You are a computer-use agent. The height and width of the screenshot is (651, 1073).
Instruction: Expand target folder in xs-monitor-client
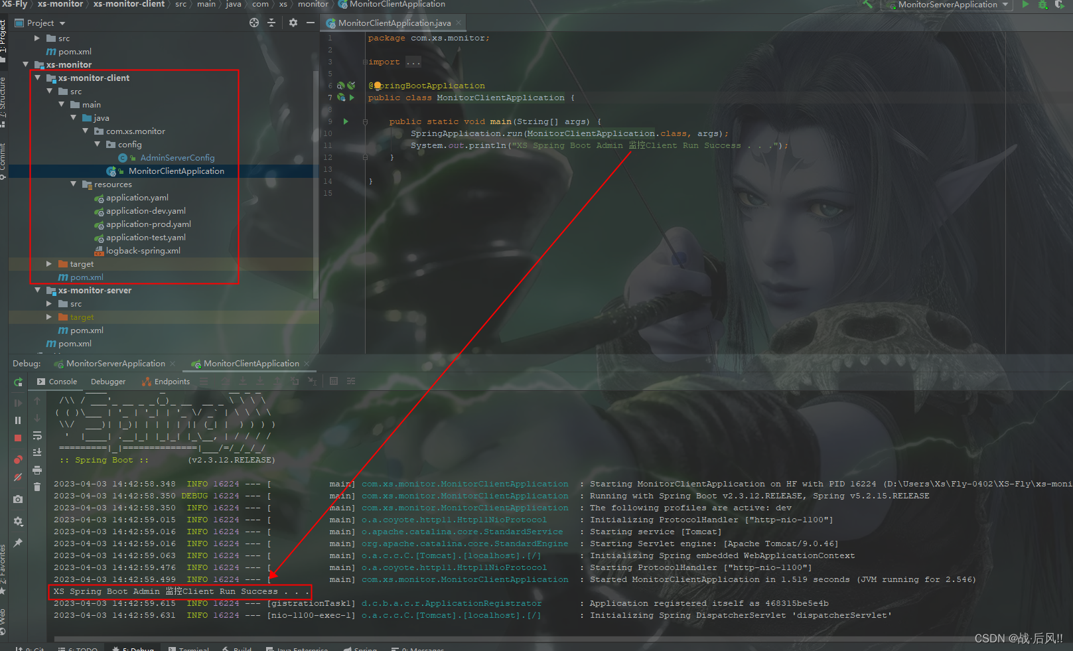point(49,263)
